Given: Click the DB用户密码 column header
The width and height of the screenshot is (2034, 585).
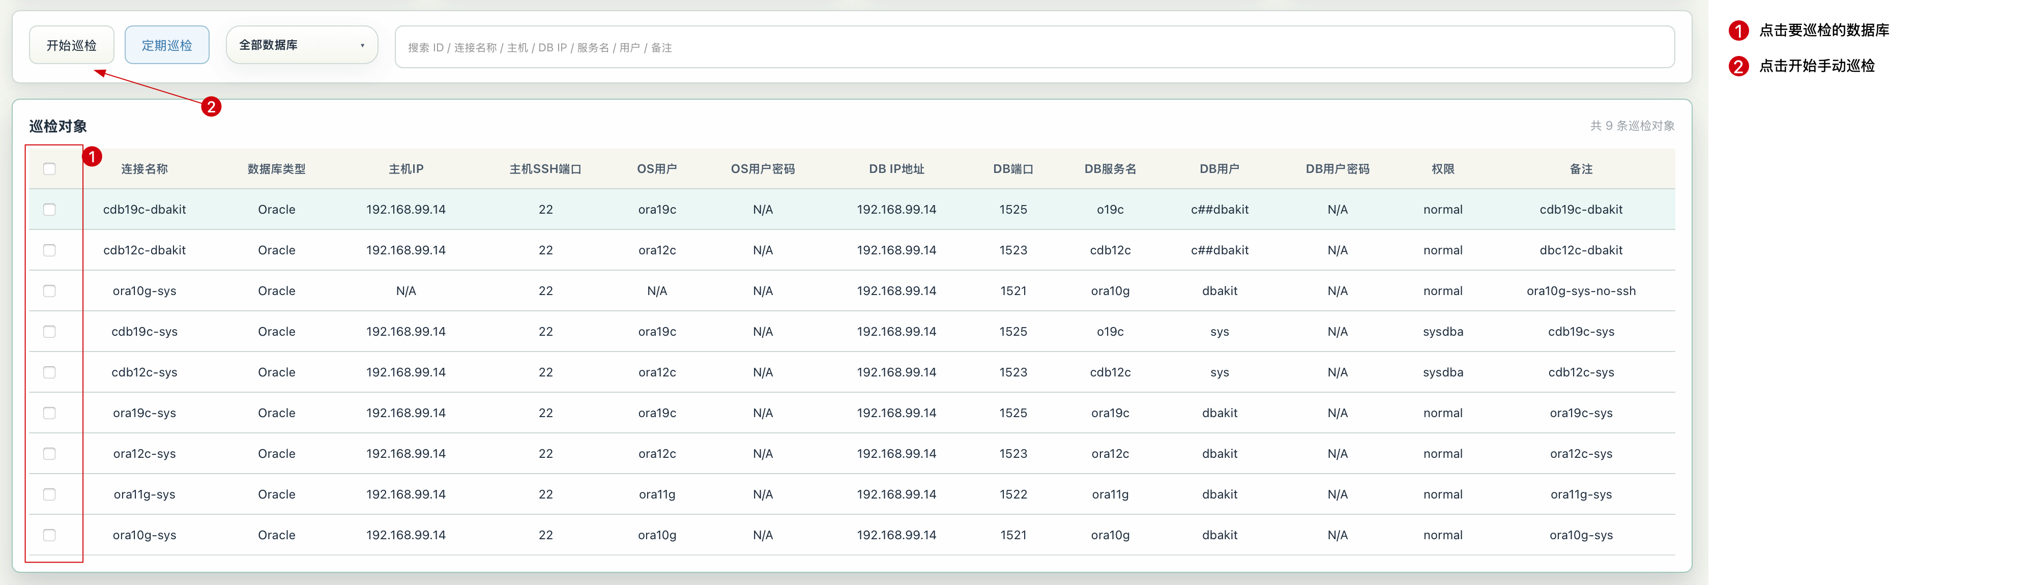Looking at the screenshot, I should 1338,169.
